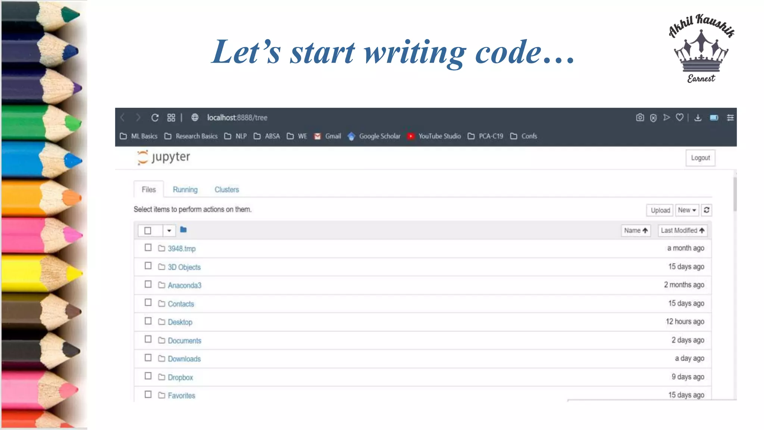The image size is (764, 430).
Task: Click the '2 months ago' timestamp
Action: 684,285
